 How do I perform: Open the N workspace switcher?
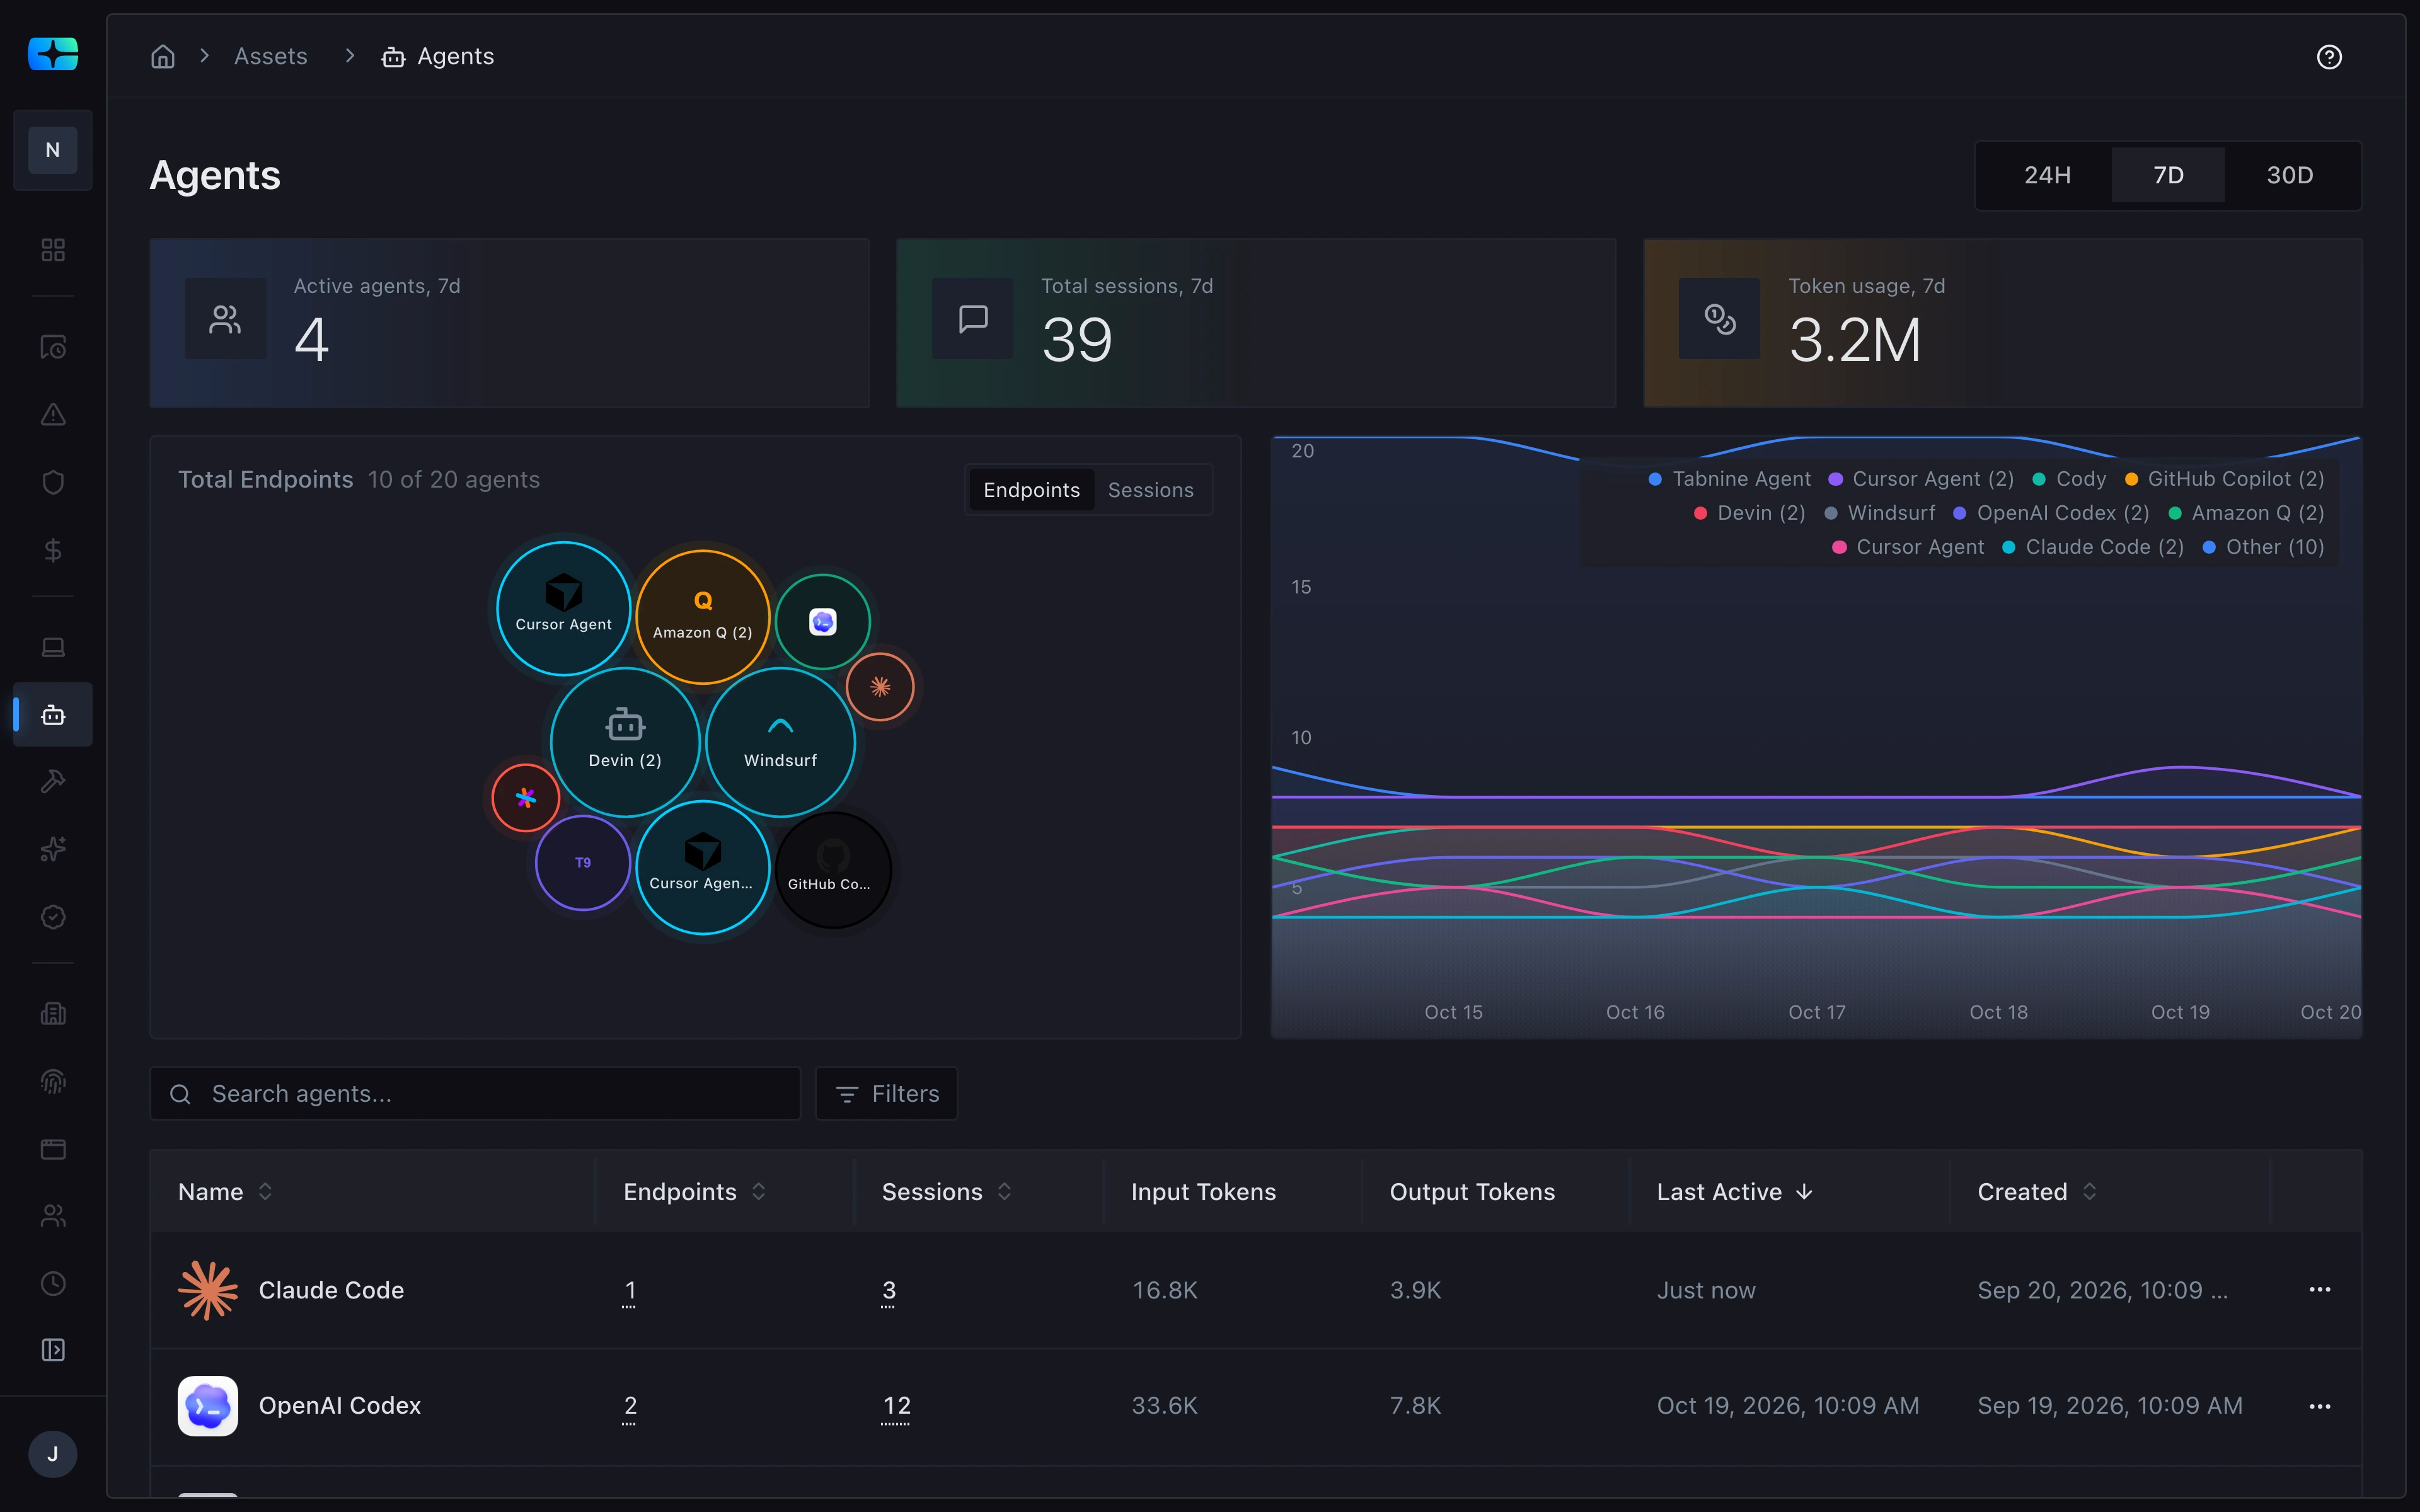click(x=53, y=150)
